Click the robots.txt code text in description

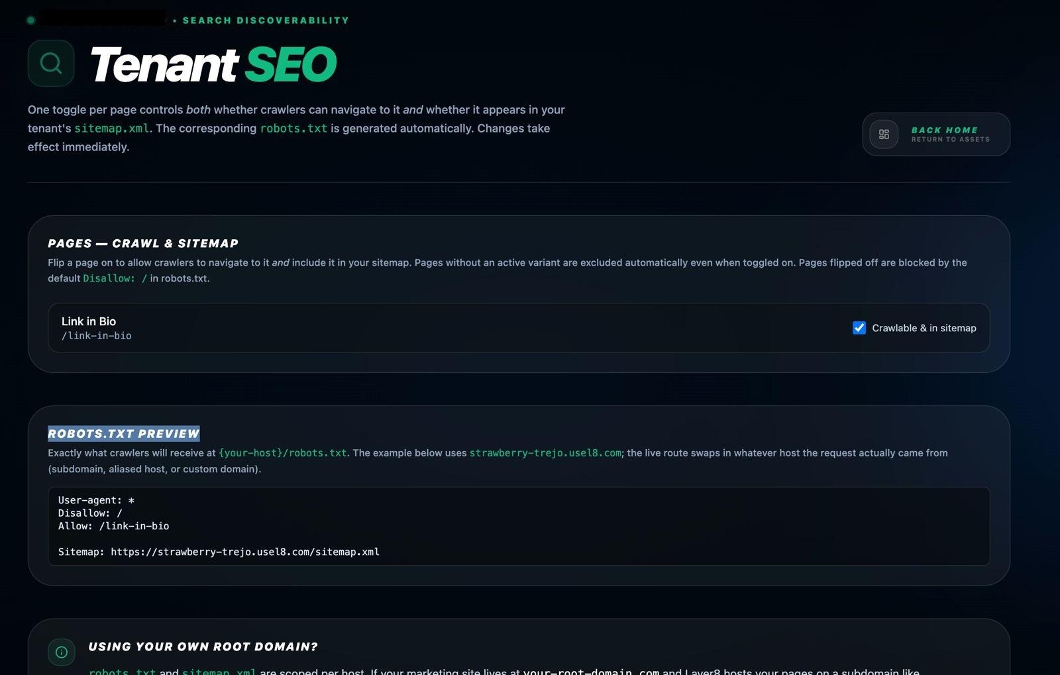(293, 129)
